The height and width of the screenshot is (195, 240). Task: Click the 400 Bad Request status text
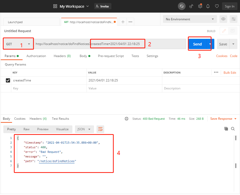pyautogui.click(x=154, y=119)
